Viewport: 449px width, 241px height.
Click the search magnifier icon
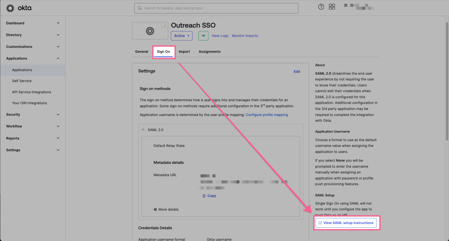click(x=140, y=8)
